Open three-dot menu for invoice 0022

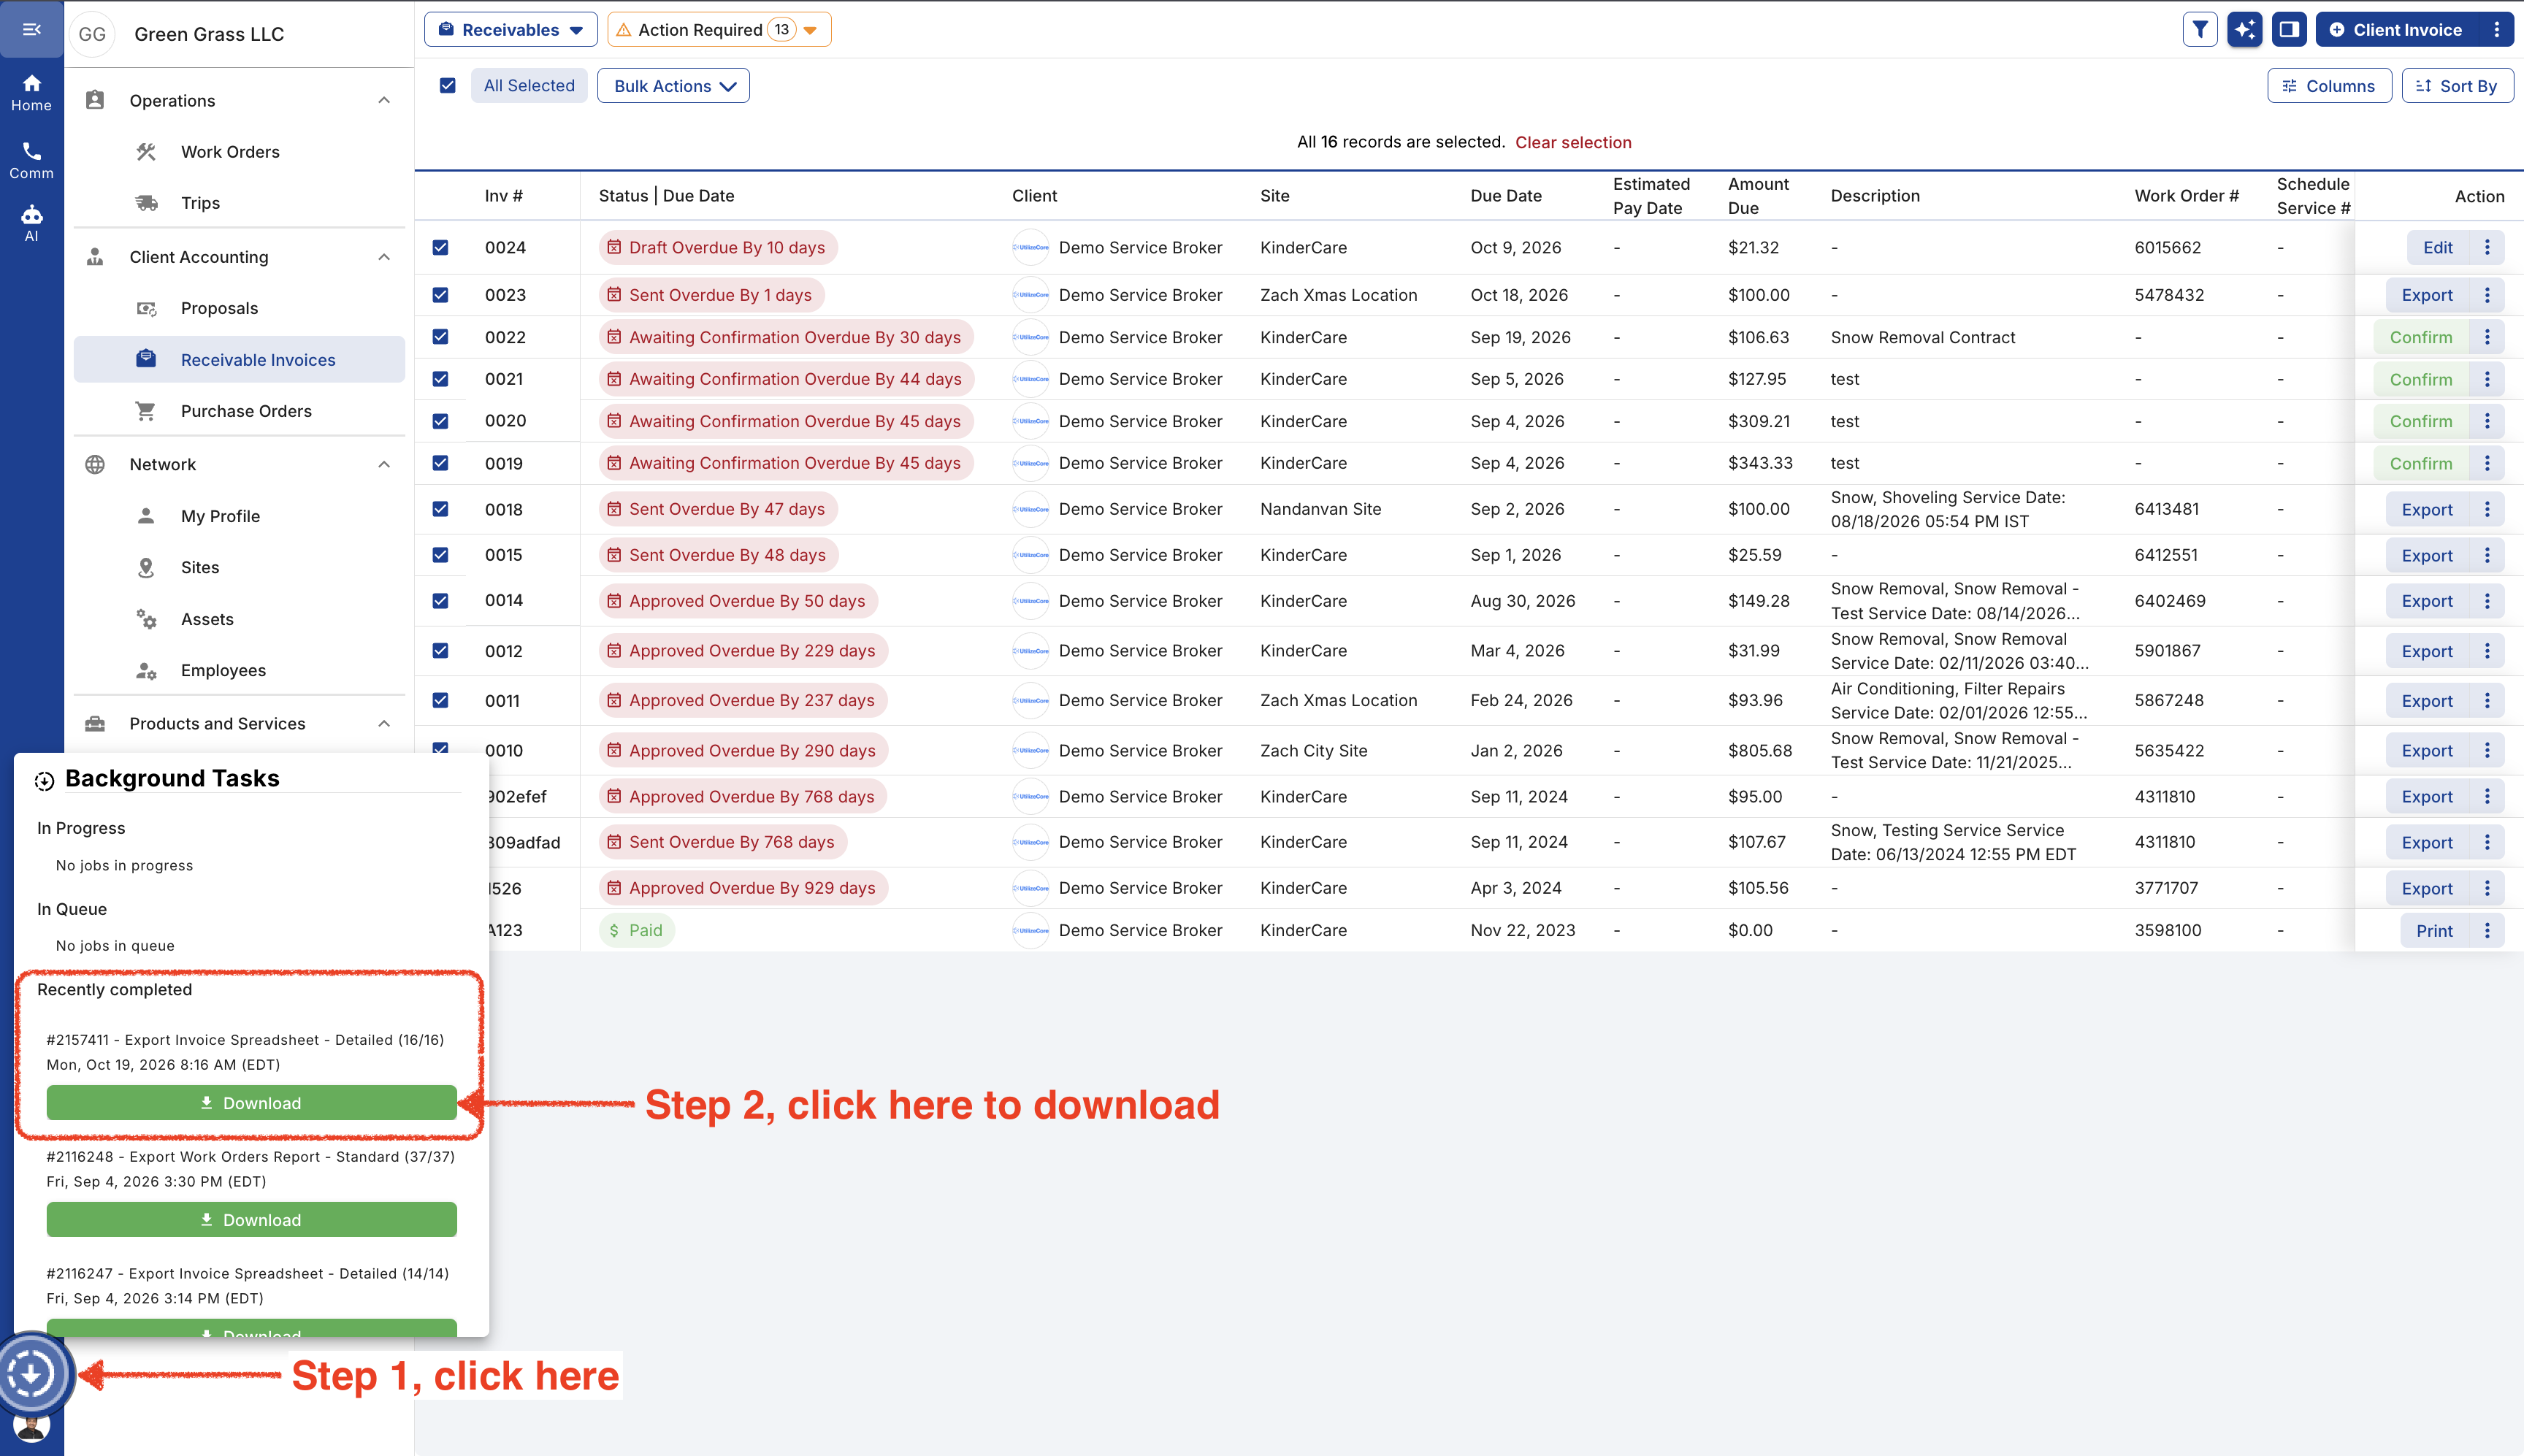(2487, 337)
